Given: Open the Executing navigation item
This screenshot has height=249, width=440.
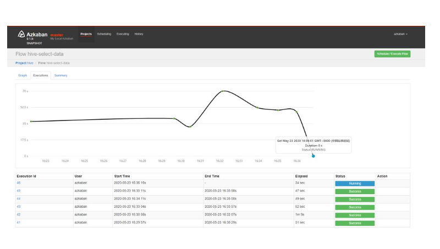Looking at the screenshot, I should pyautogui.click(x=123, y=34).
